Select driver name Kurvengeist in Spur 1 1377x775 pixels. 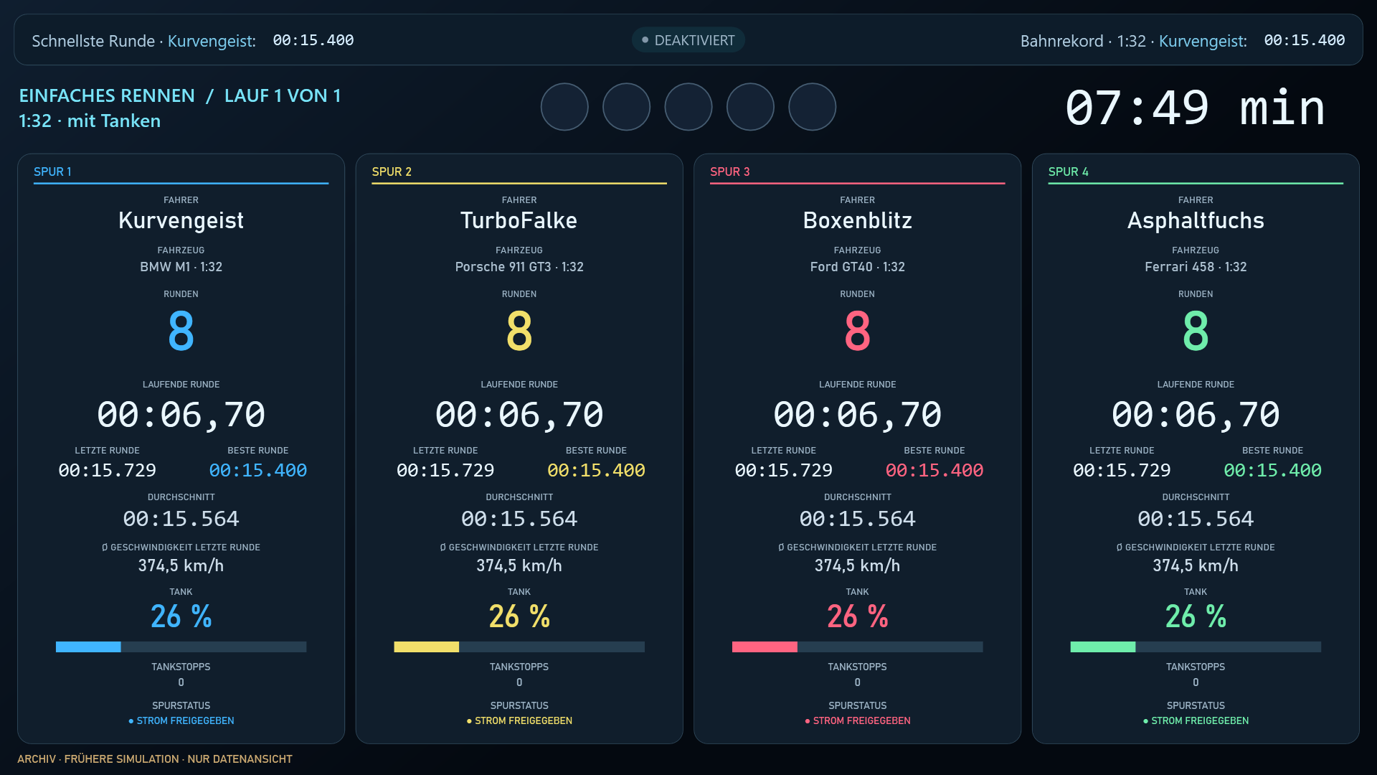pyautogui.click(x=181, y=220)
